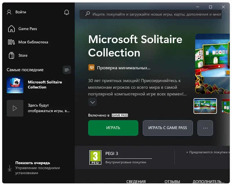Click Показать очередь link

[33, 163]
